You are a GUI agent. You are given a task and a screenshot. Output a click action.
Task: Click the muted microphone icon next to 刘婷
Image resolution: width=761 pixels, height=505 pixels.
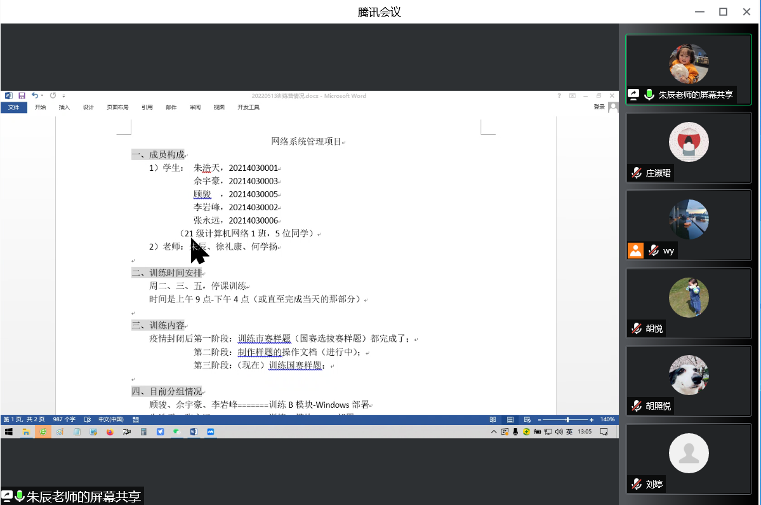[x=636, y=484]
